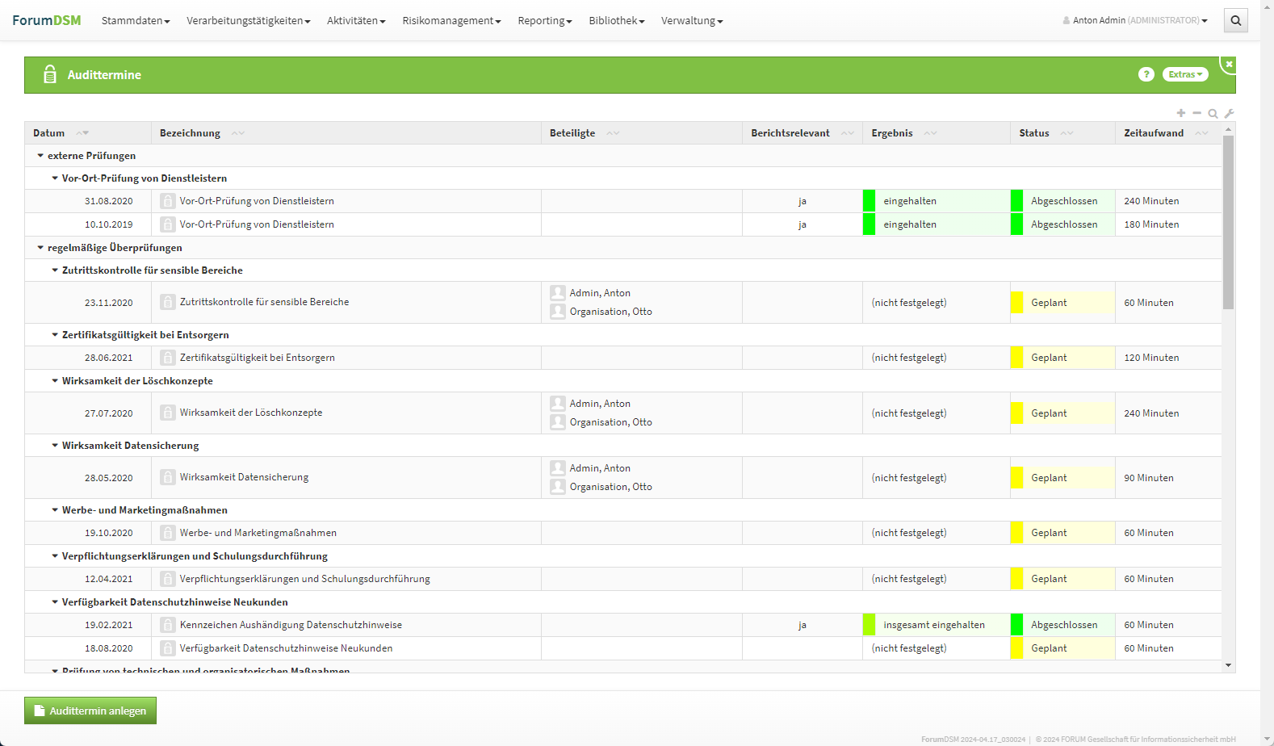Viewport: 1274px width, 746px height.
Task: Click the plus icon above the table
Action: coord(1181,113)
